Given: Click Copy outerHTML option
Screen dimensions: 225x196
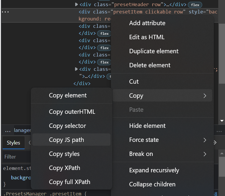Looking at the screenshot, I should [72, 112].
